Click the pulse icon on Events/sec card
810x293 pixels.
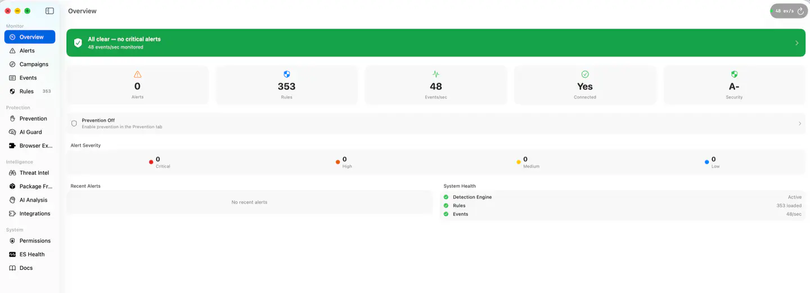click(x=436, y=74)
